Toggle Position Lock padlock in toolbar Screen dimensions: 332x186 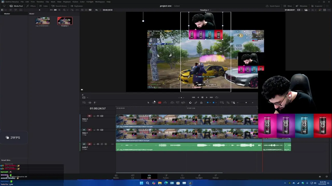click(201, 103)
